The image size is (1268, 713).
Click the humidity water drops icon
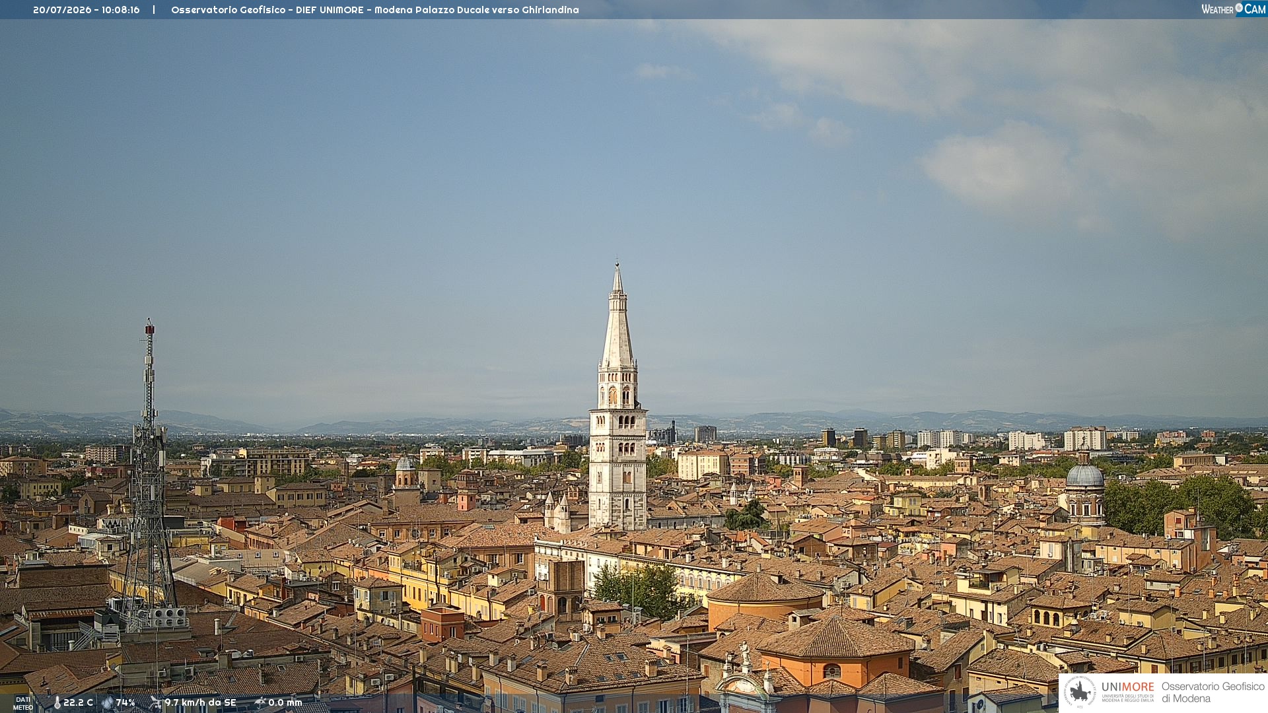coord(108,703)
